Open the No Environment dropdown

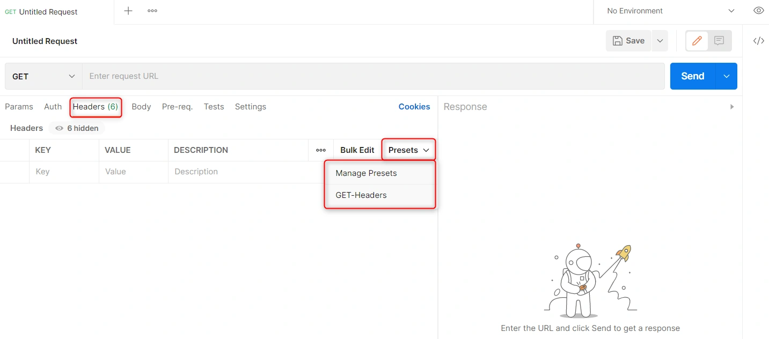(670, 11)
